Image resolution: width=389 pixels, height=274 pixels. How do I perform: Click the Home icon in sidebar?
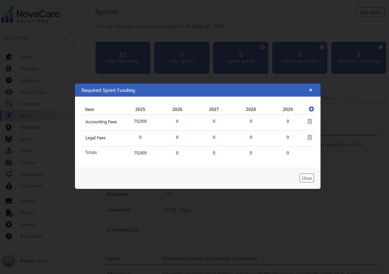(9, 57)
